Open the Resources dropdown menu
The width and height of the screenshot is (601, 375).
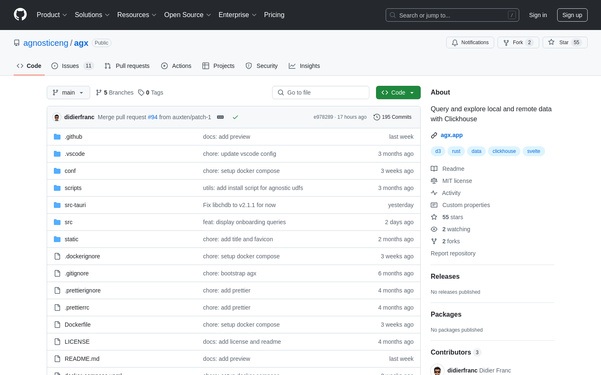click(137, 15)
